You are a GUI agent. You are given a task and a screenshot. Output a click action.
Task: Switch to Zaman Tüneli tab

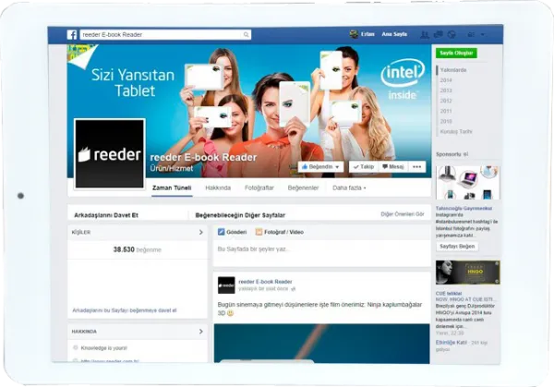[x=172, y=187]
